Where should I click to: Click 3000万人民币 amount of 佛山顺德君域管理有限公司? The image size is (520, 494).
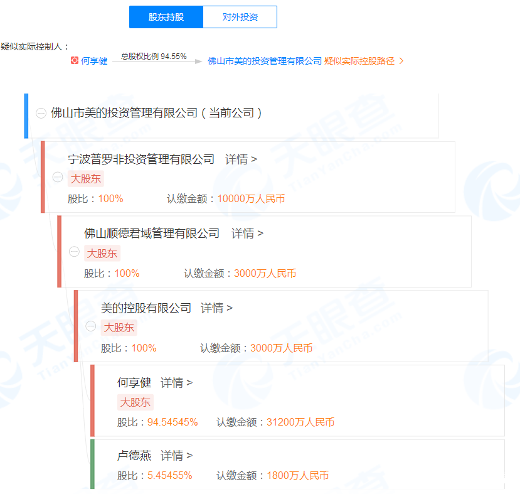point(265,274)
